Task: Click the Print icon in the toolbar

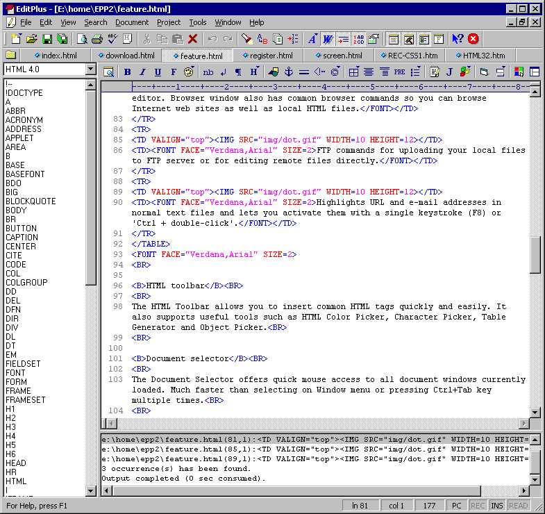Action: pyautogui.click(x=97, y=39)
